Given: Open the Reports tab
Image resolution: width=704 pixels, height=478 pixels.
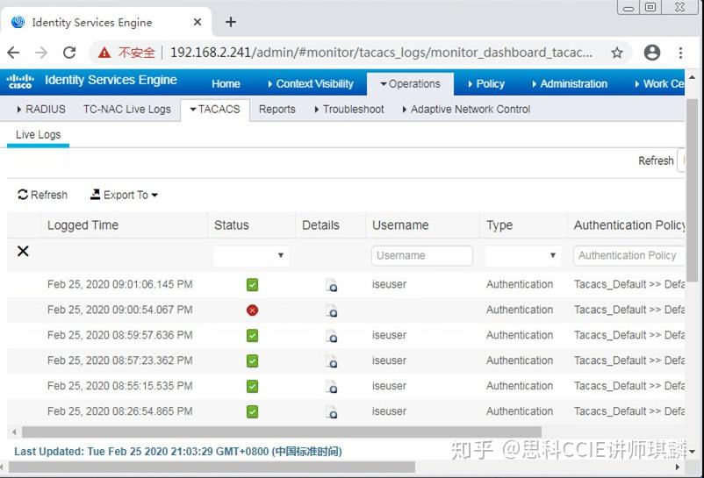Looking at the screenshot, I should [277, 110].
